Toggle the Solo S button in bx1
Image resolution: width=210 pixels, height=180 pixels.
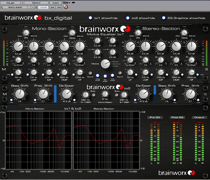point(120,73)
